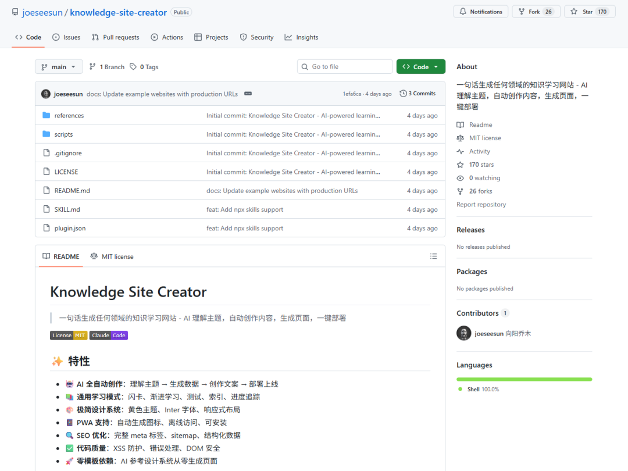View the 26 forks link
This screenshot has height=471, width=628.
474,191
